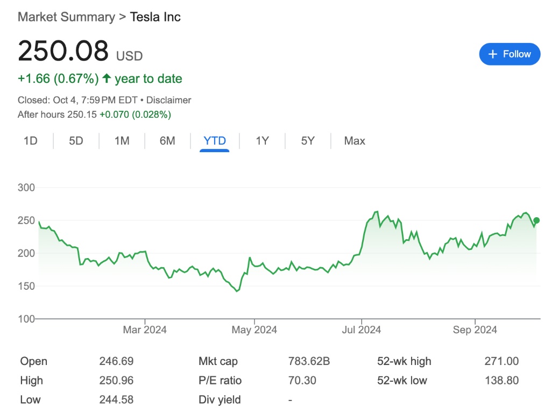Screen dimensions: 551x415
Task: Show the 1Y price history
Action: point(262,141)
